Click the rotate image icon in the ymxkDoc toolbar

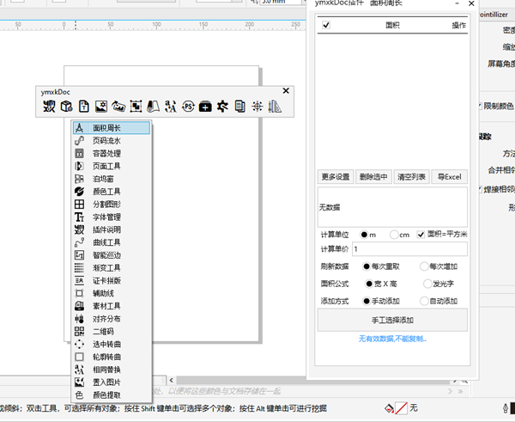tap(118, 107)
